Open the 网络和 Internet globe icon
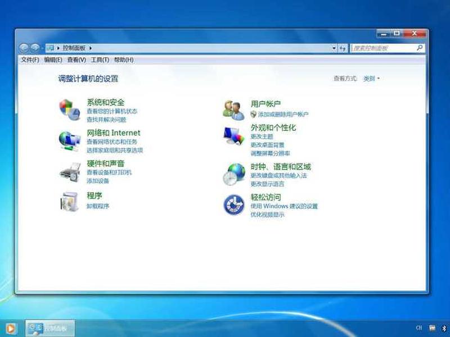 [x=69, y=142]
